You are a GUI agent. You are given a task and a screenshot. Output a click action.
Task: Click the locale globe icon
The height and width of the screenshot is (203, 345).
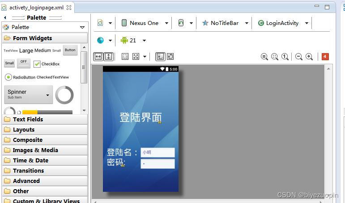pyautogui.click(x=100, y=40)
